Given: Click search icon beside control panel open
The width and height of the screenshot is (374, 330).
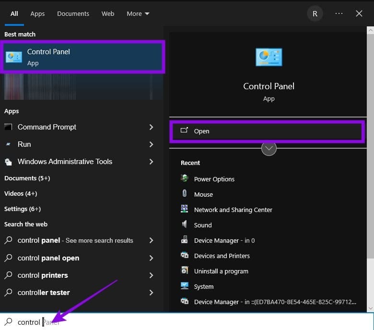Looking at the screenshot, I should click(x=8, y=258).
